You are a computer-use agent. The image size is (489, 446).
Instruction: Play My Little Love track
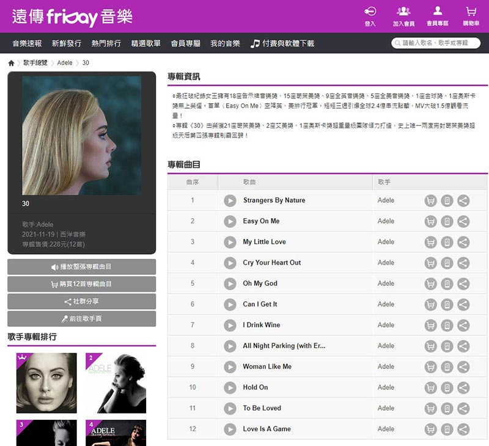click(x=230, y=242)
